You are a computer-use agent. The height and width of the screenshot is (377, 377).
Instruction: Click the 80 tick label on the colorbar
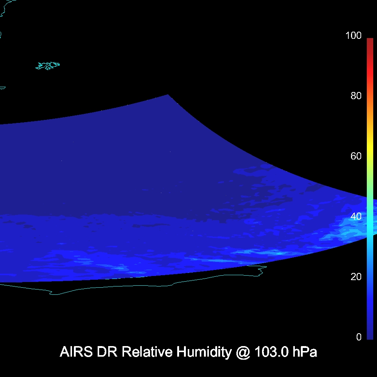(x=356, y=96)
